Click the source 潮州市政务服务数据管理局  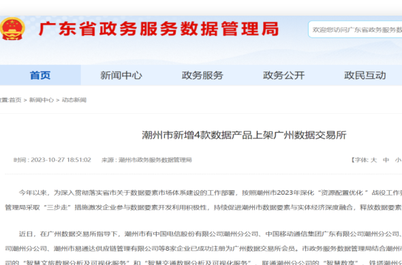155,160
